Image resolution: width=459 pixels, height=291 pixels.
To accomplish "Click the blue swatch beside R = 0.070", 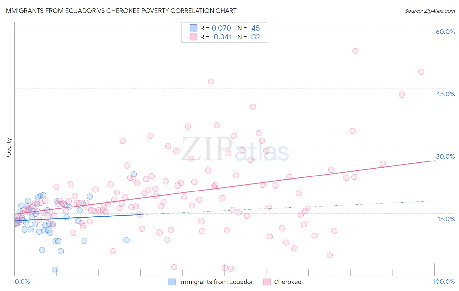I will [193, 28].
